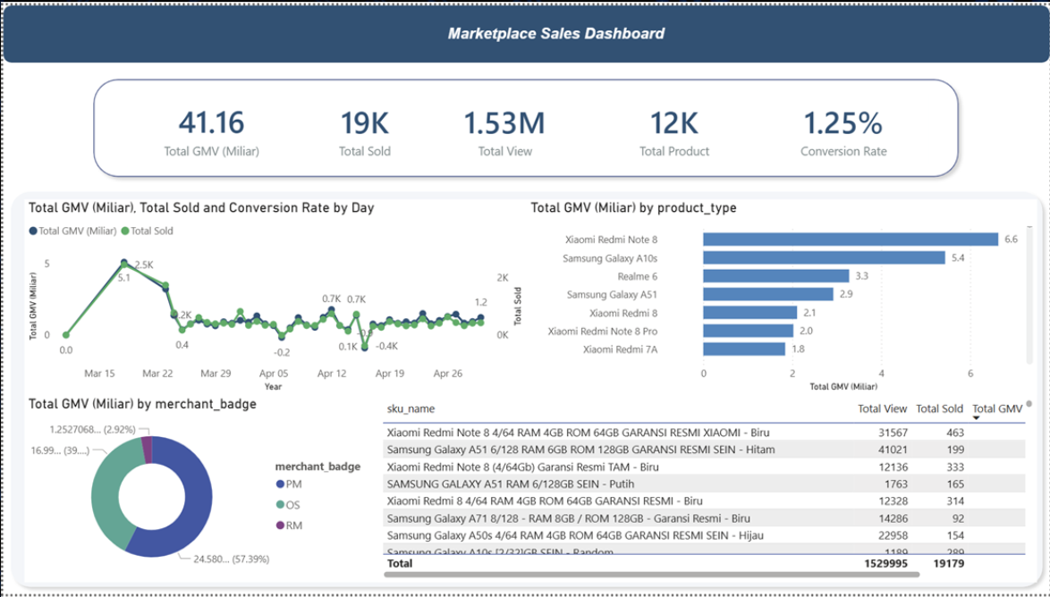Select the 1.25% Conversion Rate card
The height and width of the screenshot is (597, 1050).
[x=843, y=132]
